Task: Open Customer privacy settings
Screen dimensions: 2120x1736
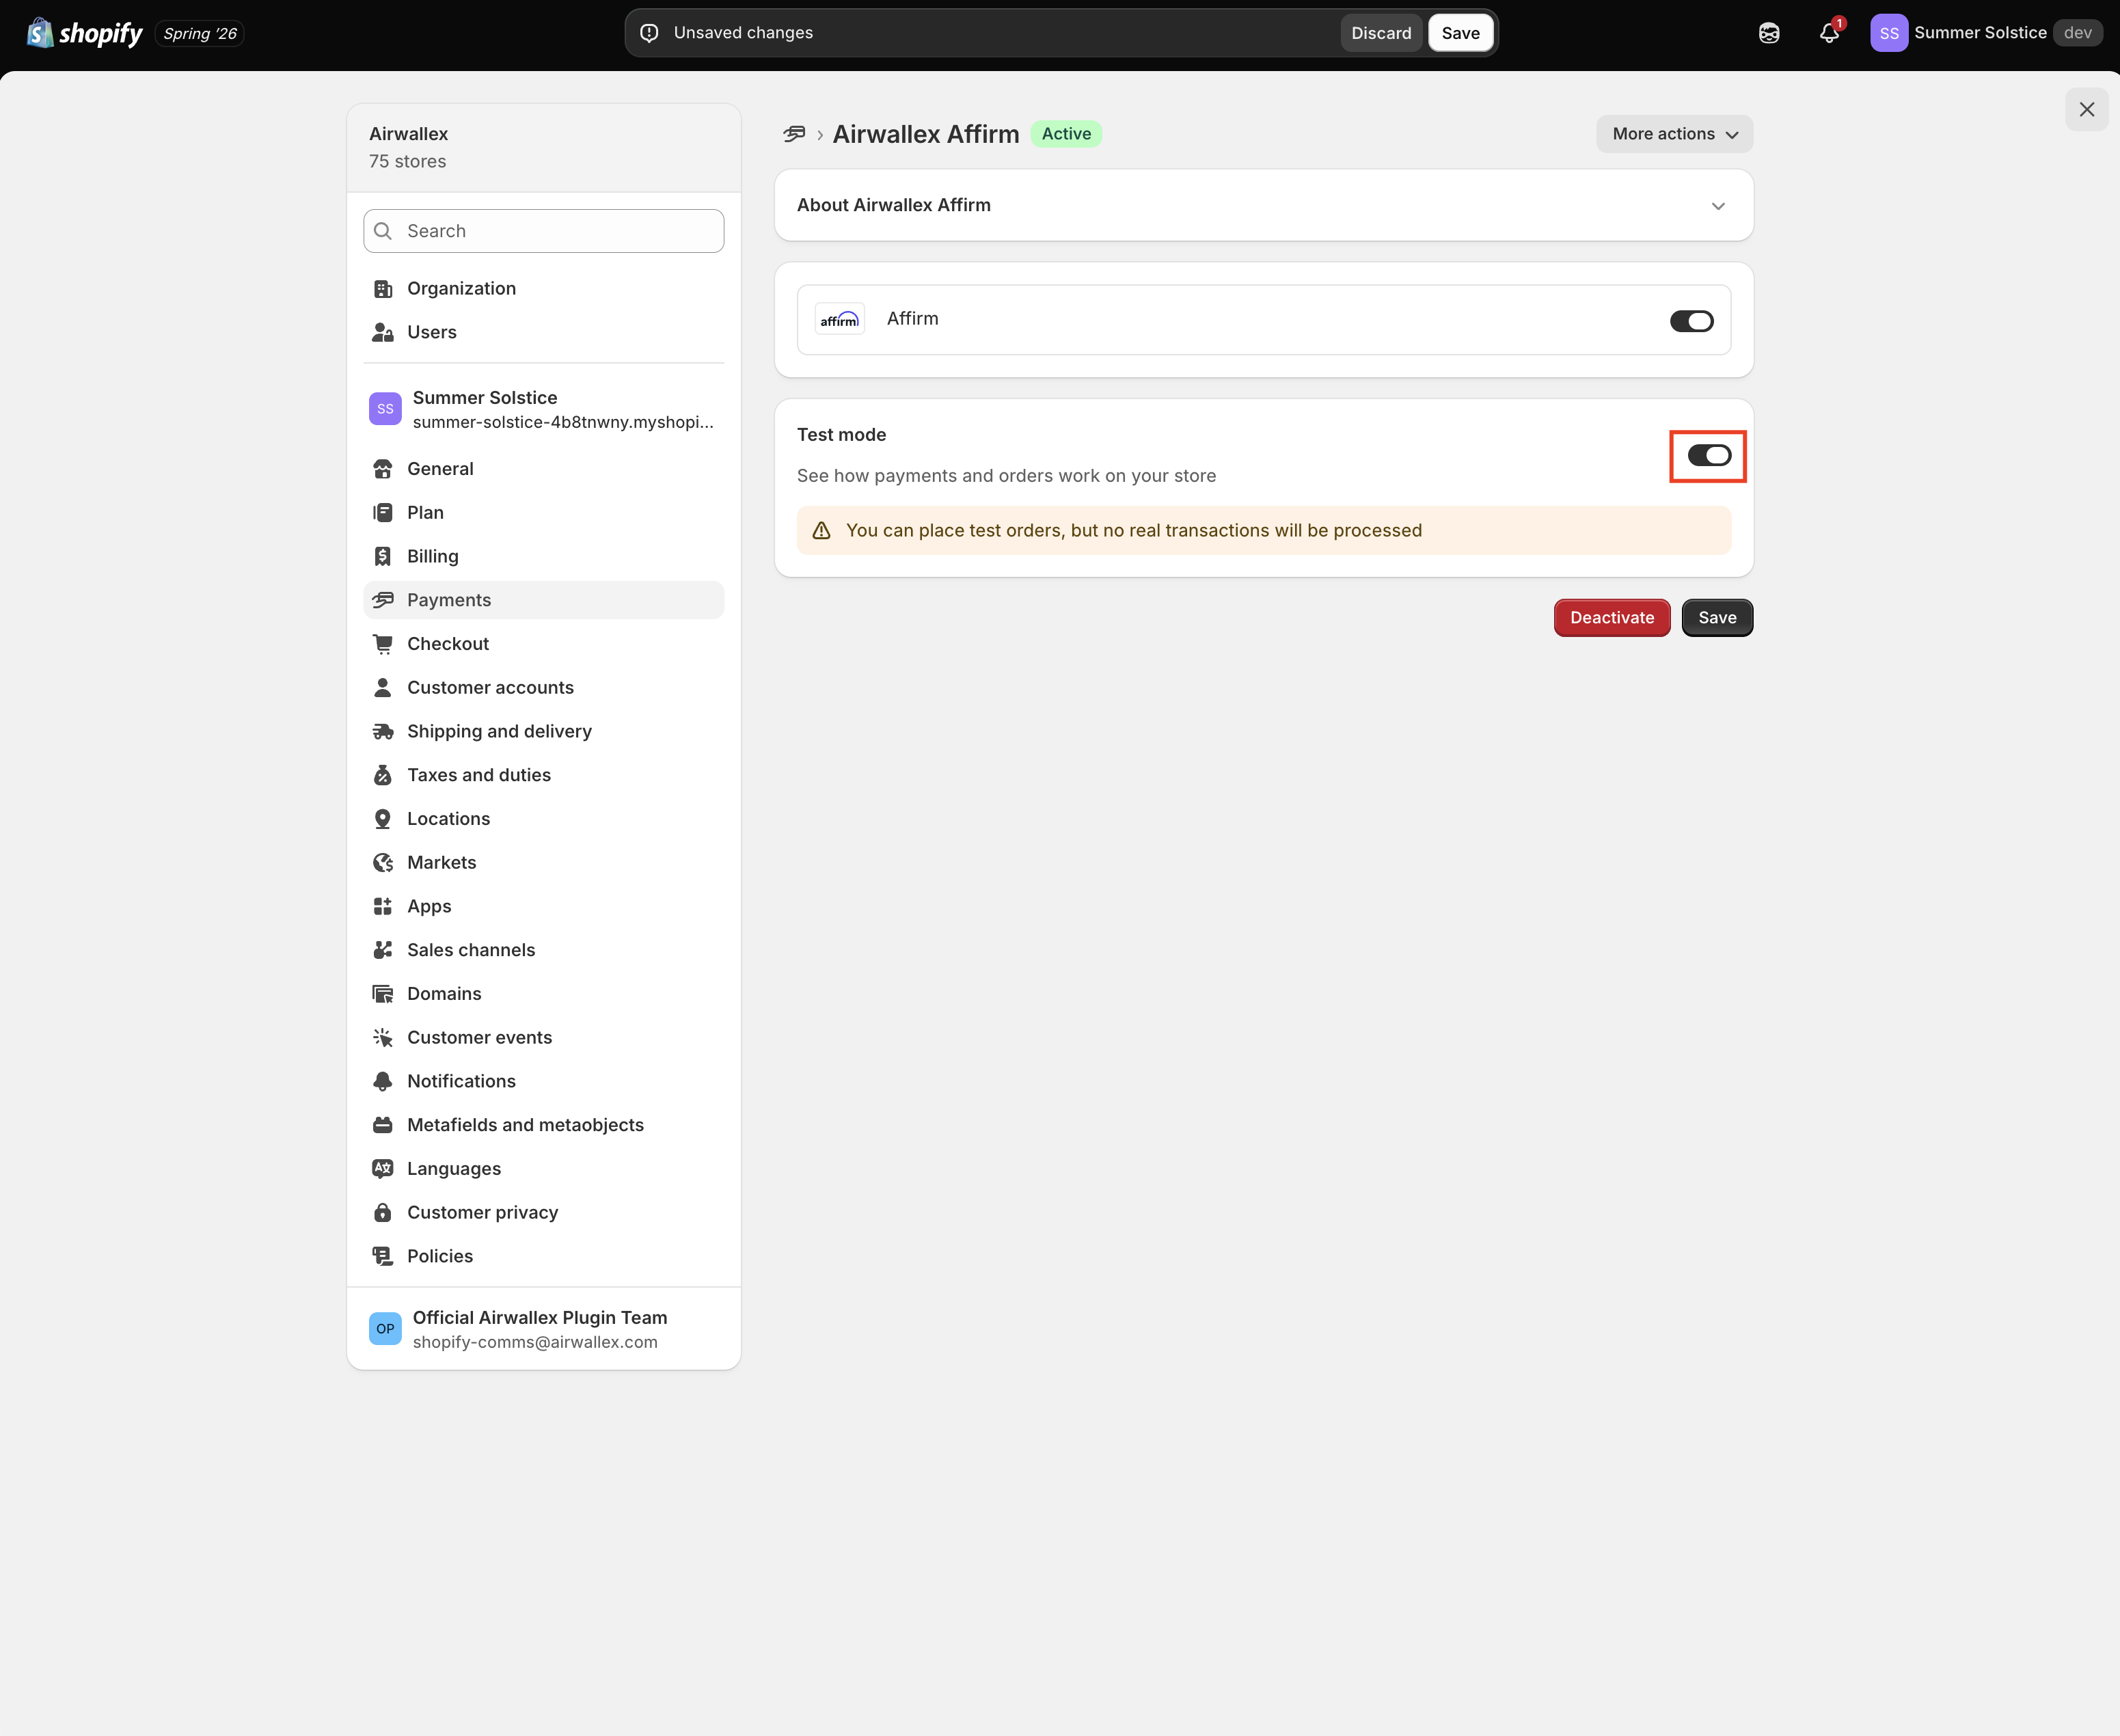Action: (x=544, y=1213)
